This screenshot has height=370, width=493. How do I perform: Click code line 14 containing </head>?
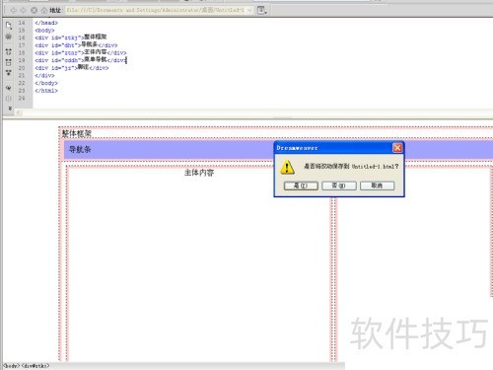tap(46, 23)
